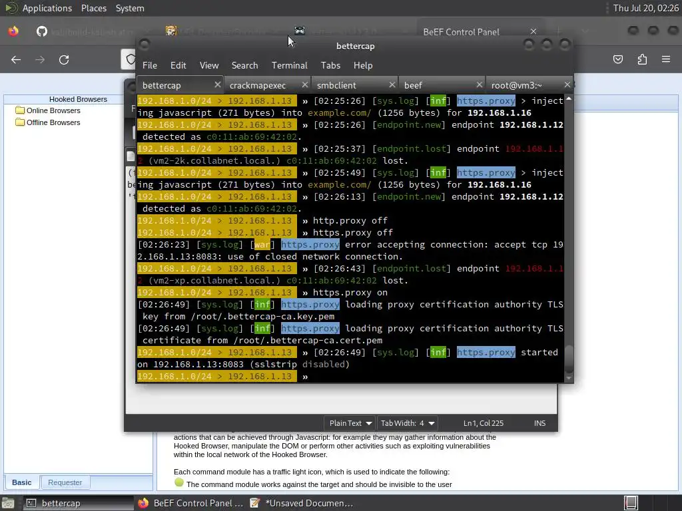Click example.com/ link in first log line
Image resolution: width=682 pixels, height=511 pixels.
[x=339, y=113]
